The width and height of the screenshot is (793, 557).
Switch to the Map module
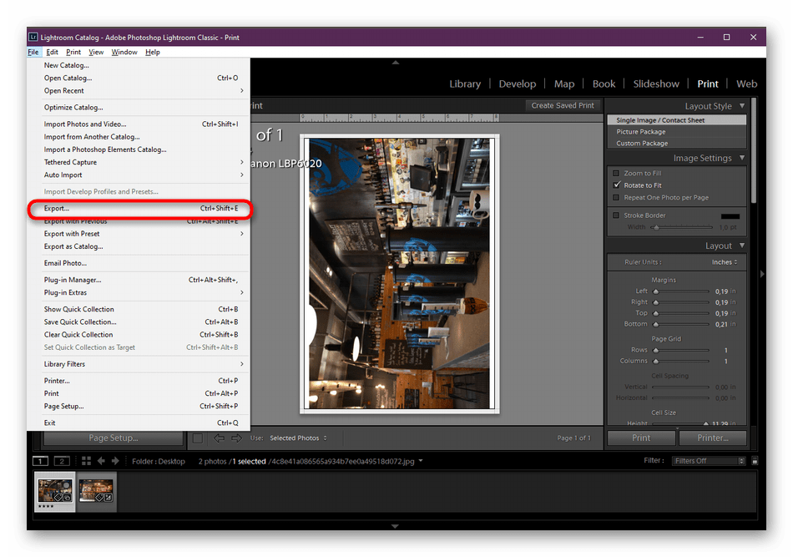564,84
